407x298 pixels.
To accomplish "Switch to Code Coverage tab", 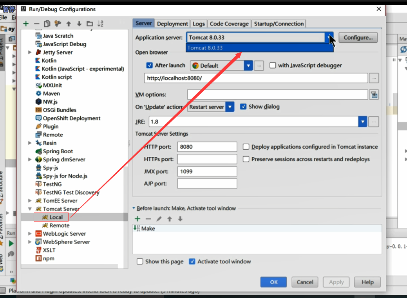I will tap(229, 24).
